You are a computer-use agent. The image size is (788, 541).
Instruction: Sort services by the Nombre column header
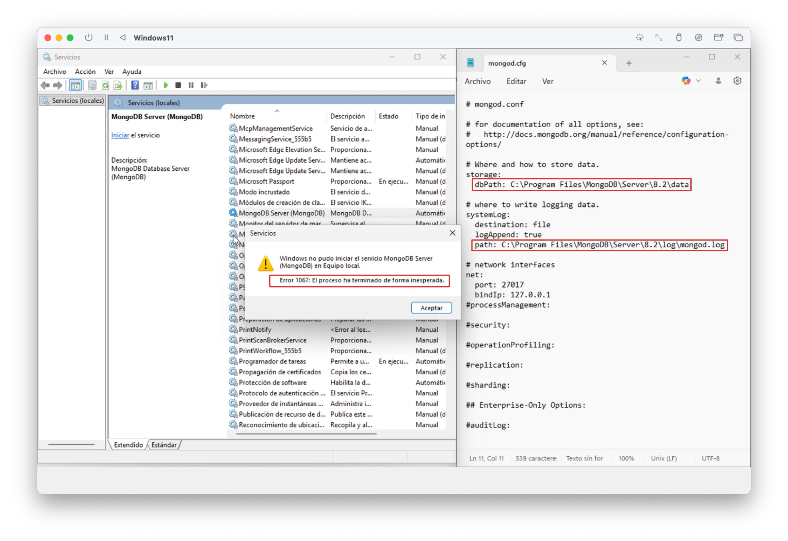tap(242, 116)
